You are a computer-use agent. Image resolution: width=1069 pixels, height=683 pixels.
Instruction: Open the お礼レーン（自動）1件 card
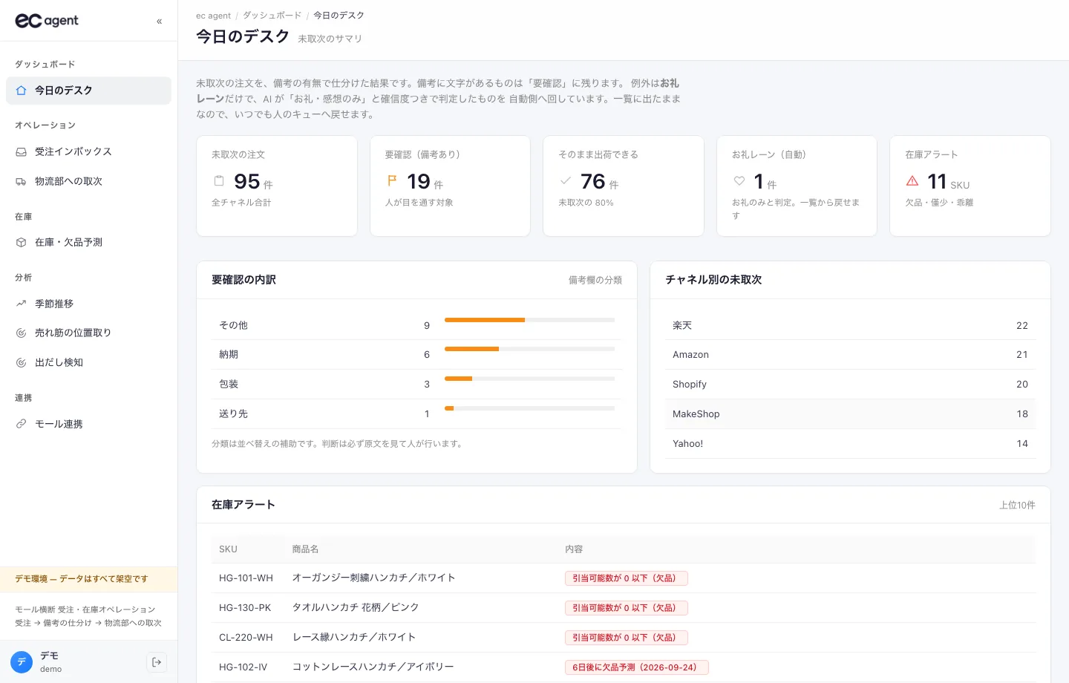797,186
